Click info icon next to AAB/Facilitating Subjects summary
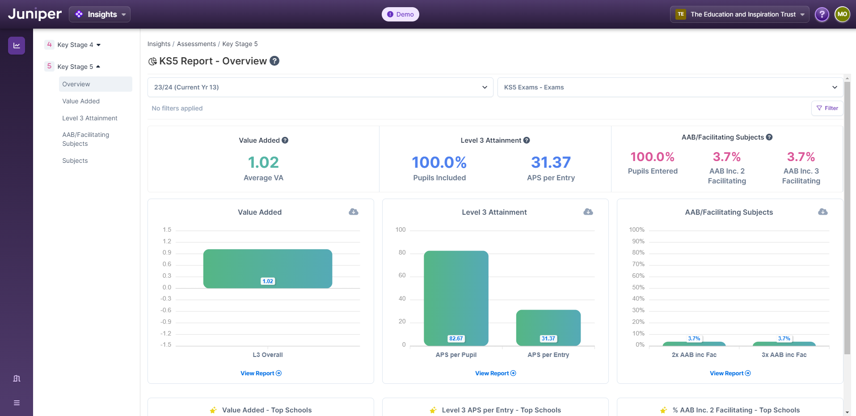 (x=769, y=137)
